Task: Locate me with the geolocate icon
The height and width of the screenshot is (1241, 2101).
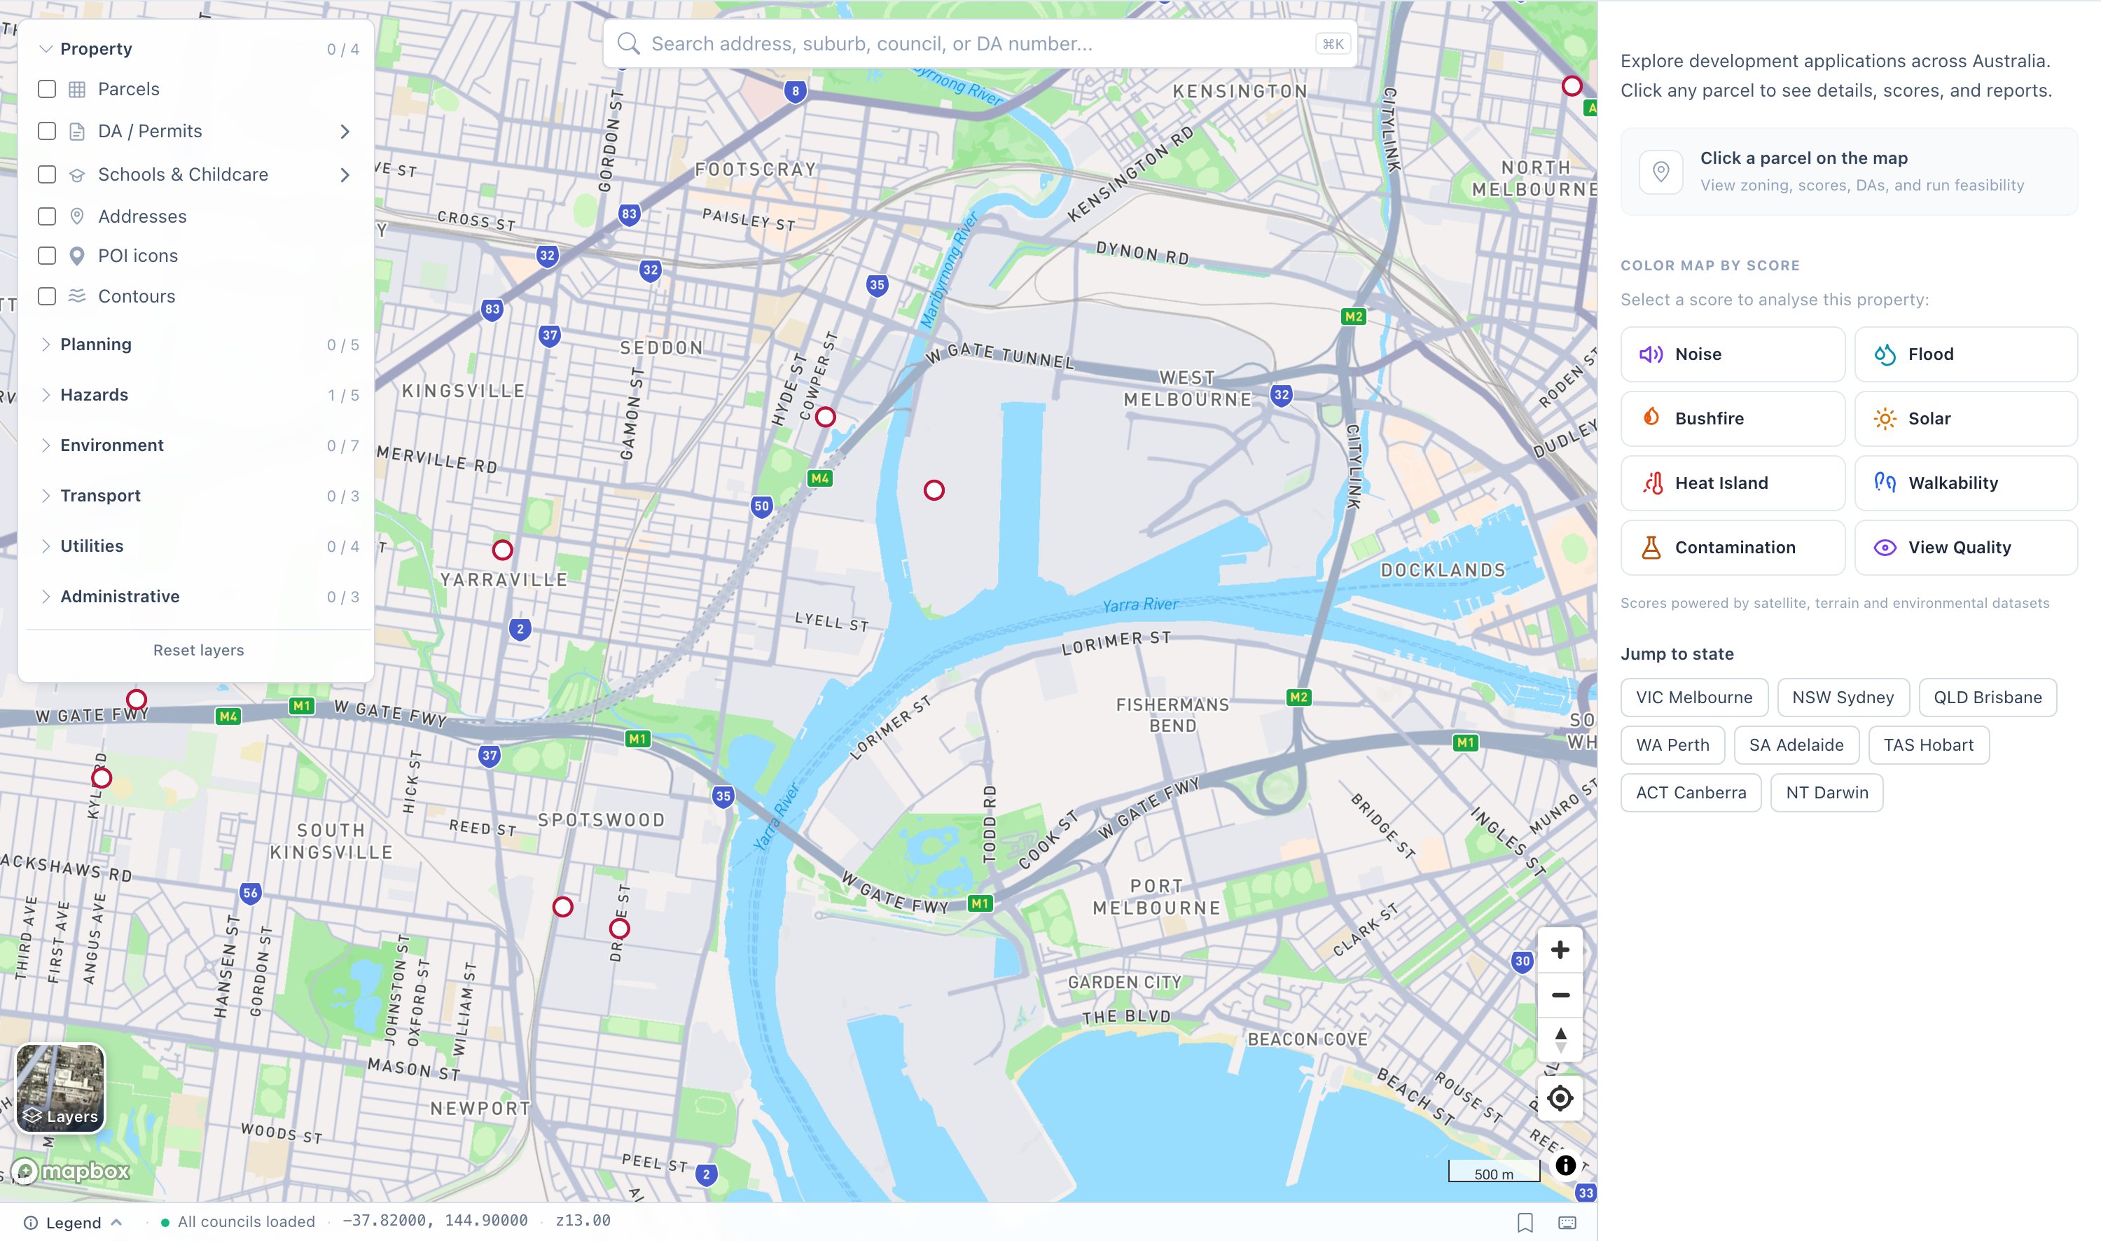Action: pos(1559,1098)
